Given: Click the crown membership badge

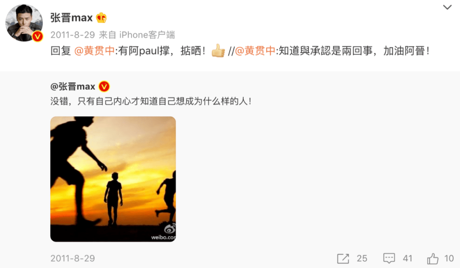Looking at the screenshot, I should [x=101, y=17].
